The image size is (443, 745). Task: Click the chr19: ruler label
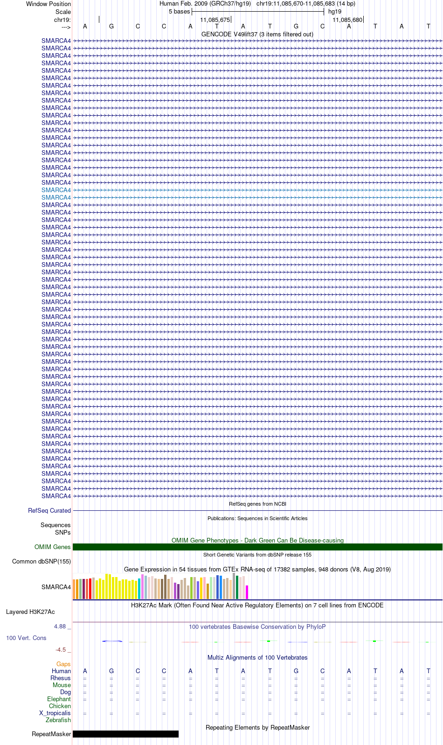pyautogui.click(x=62, y=20)
